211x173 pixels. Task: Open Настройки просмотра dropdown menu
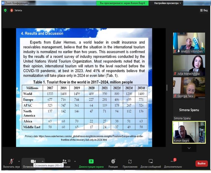[167, 3]
